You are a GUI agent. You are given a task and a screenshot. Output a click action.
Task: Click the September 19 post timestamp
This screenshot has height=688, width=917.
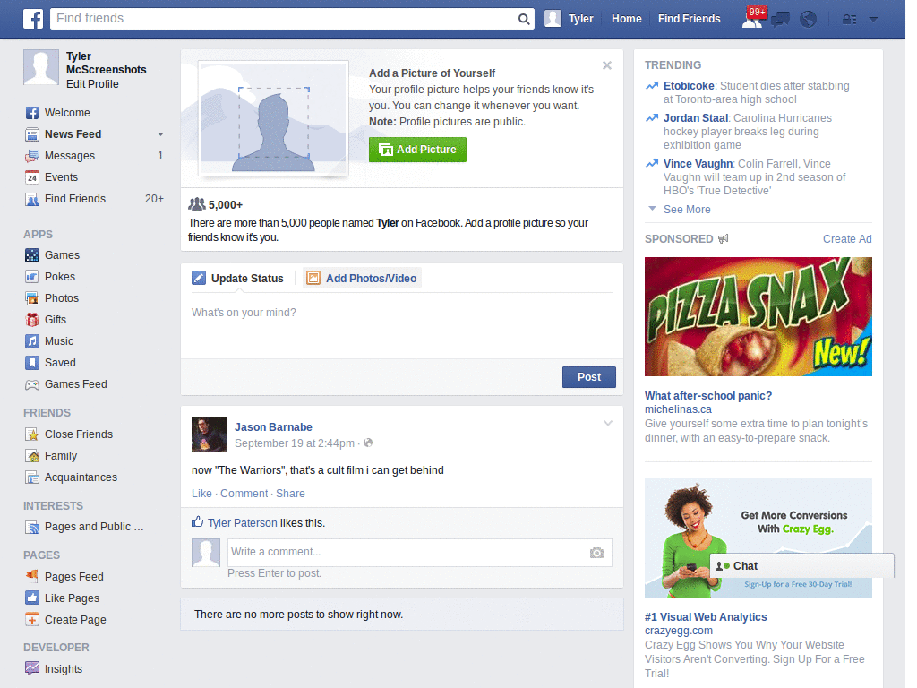coord(294,443)
